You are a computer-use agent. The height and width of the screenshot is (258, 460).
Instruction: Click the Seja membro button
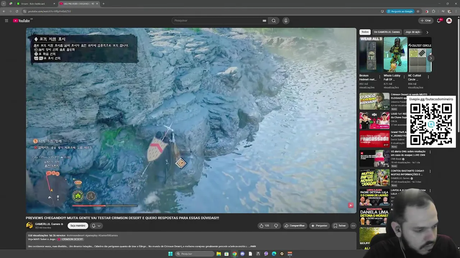(x=78, y=226)
